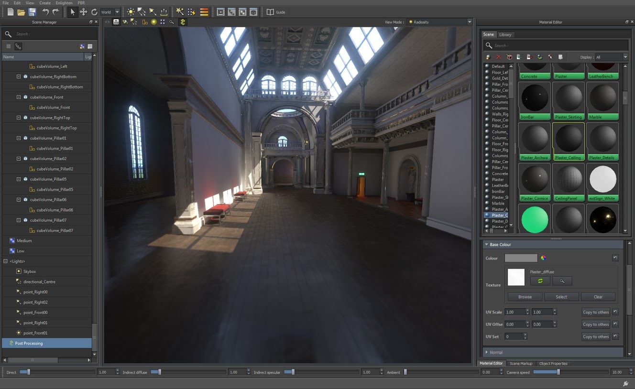
Task: Open the Enlighten menu
Action: (64, 3)
